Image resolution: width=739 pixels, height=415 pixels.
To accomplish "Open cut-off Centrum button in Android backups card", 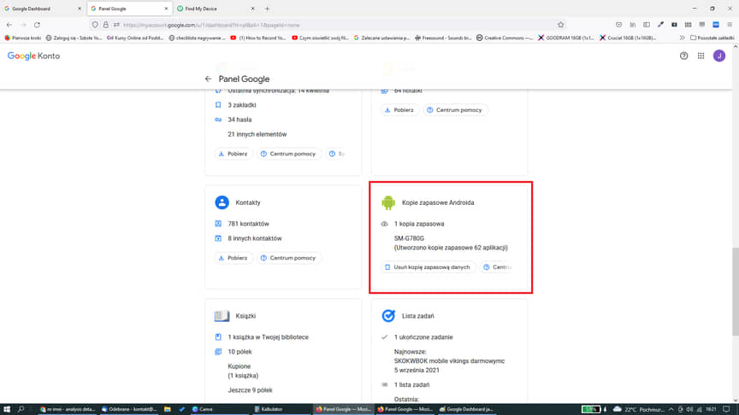I will click(497, 267).
